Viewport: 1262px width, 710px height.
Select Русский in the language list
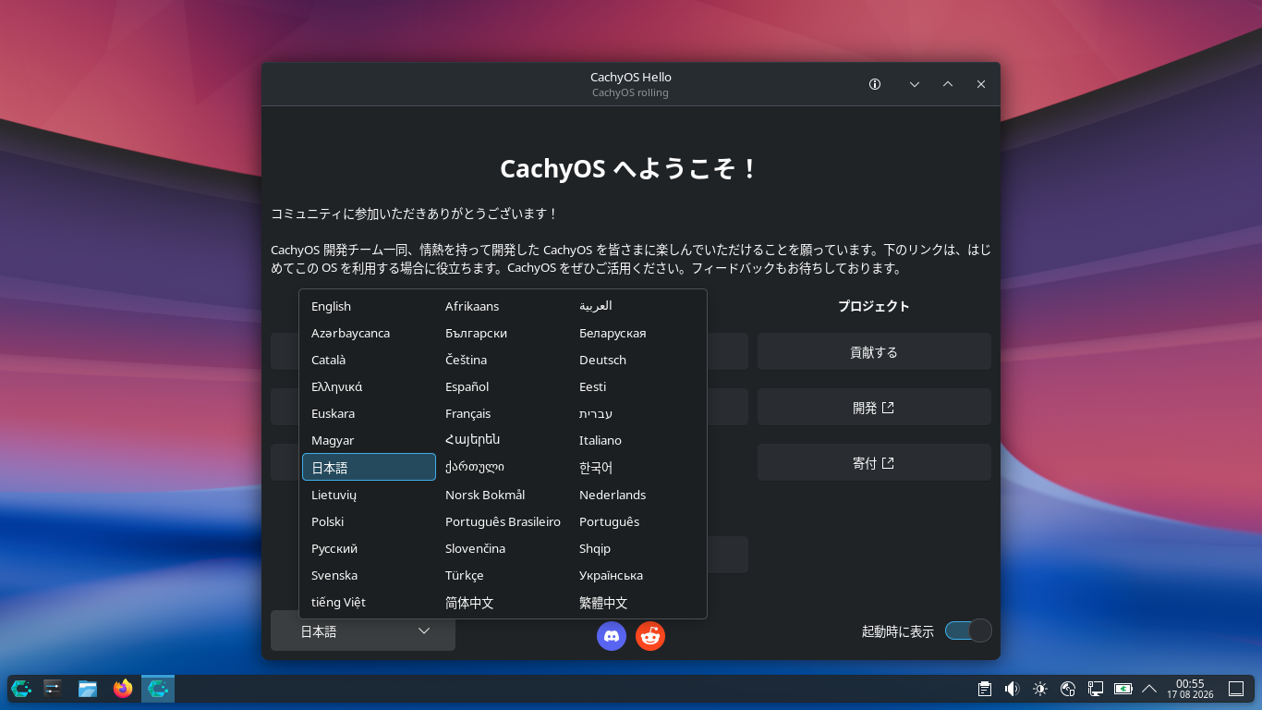369,548
